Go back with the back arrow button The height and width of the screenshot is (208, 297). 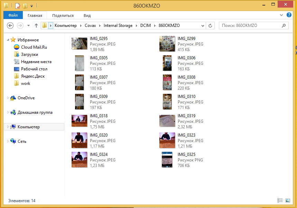10,26
